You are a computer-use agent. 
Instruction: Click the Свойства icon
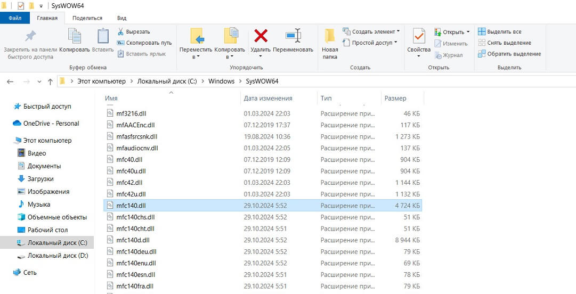pos(419,36)
